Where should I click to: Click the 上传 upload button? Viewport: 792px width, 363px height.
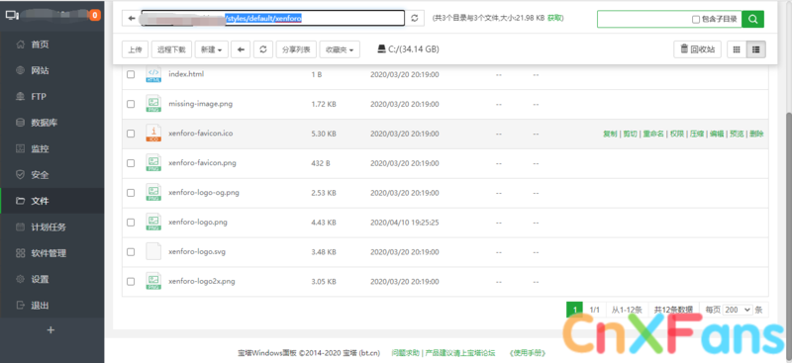coord(135,49)
